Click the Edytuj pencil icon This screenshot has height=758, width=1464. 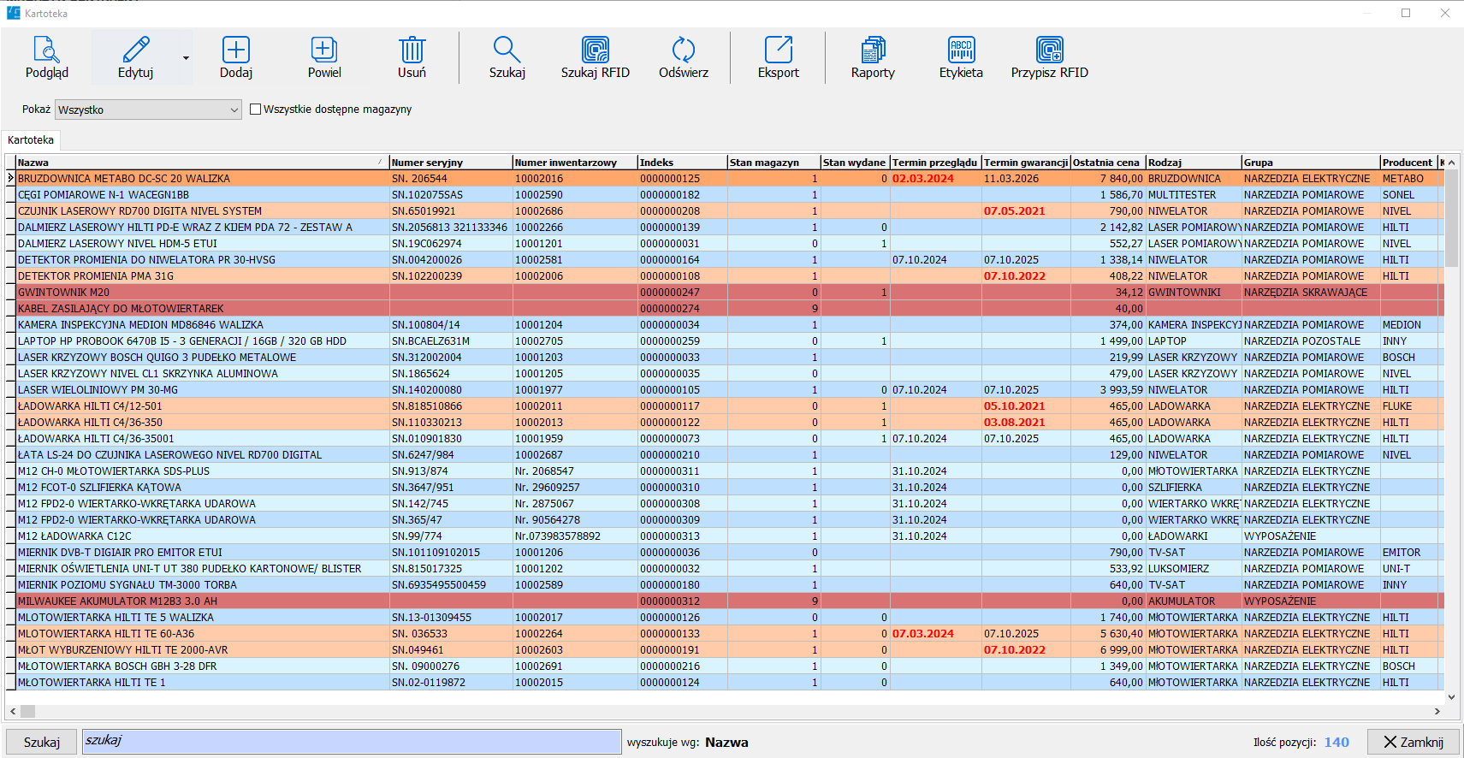(135, 50)
